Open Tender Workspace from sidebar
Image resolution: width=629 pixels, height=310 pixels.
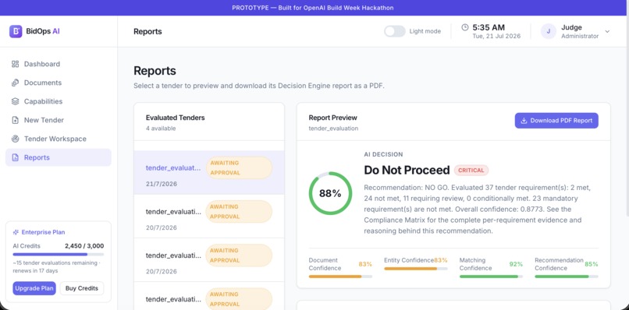[x=59, y=139]
